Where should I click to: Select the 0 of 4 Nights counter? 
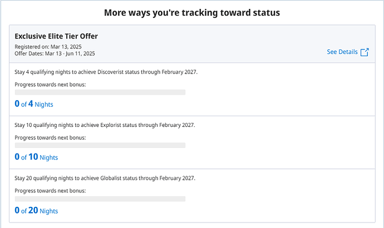(x=34, y=104)
